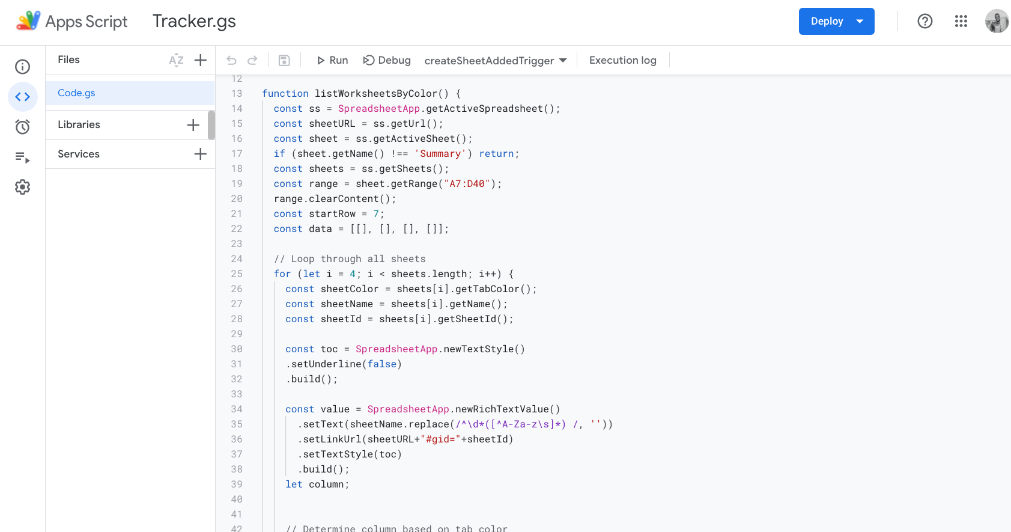Screen dimensions: 1011x532
Task: Open Triggers via the alarm clock icon
Action: [22, 127]
